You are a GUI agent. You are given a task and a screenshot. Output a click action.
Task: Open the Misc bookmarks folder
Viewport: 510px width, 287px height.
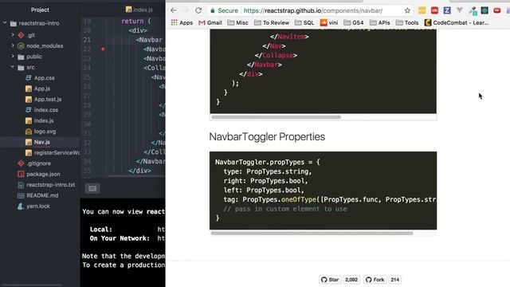[x=237, y=23]
